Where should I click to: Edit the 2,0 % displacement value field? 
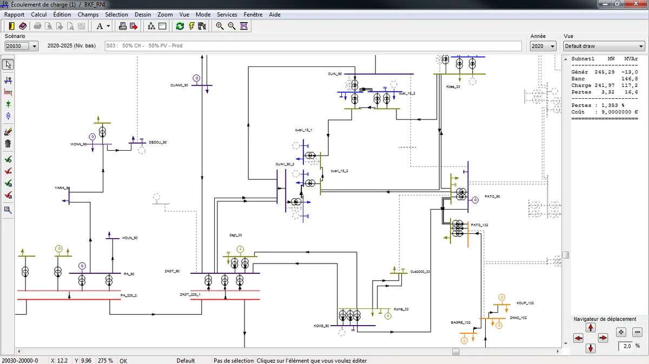pyautogui.click(x=626, y=346)
